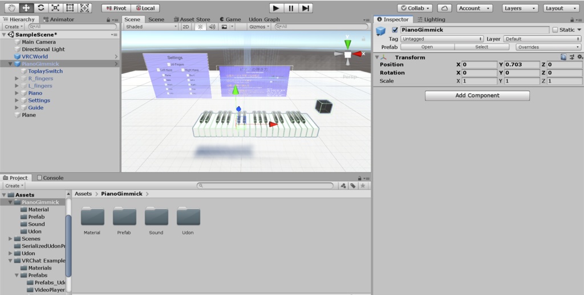Click Position Y field

pyautogui.click(x=522, y=64)
